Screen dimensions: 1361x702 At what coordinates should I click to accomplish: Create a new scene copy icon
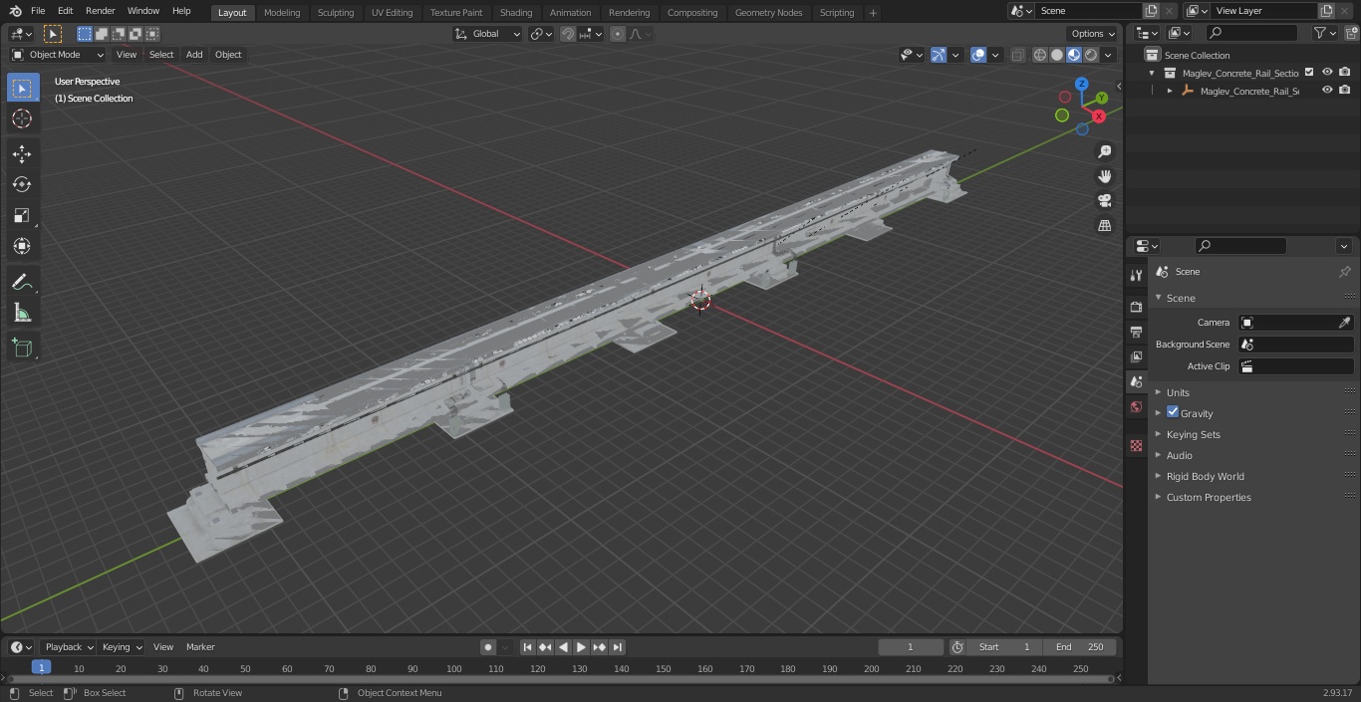coord(1151,11)
